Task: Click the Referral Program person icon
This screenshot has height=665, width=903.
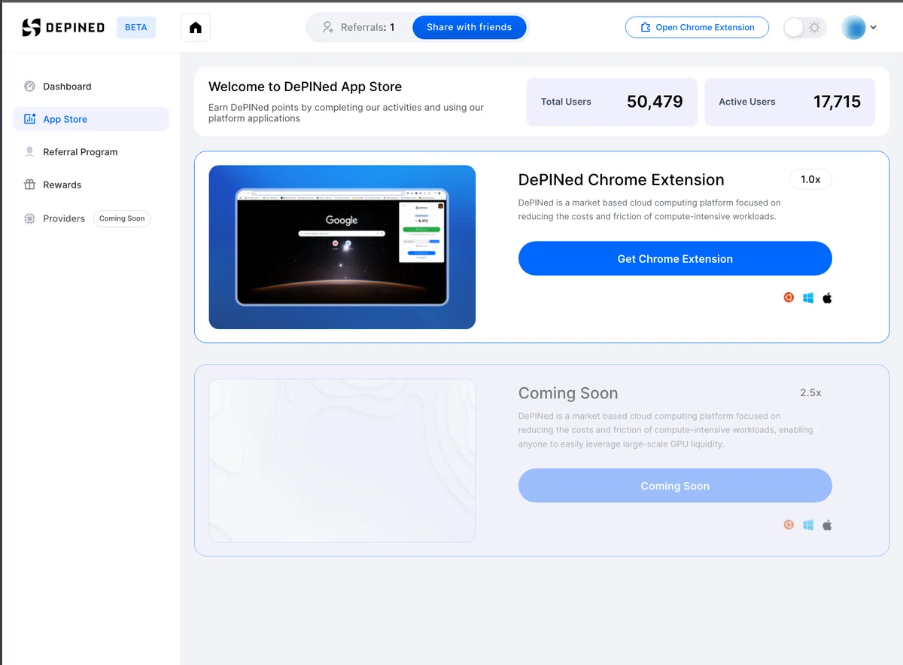Action: pos(29,151)
